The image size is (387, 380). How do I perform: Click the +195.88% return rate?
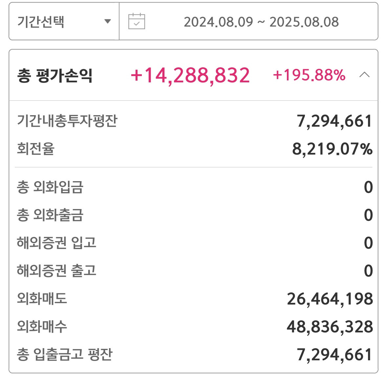pyautogui.click(x=309, y=75)
